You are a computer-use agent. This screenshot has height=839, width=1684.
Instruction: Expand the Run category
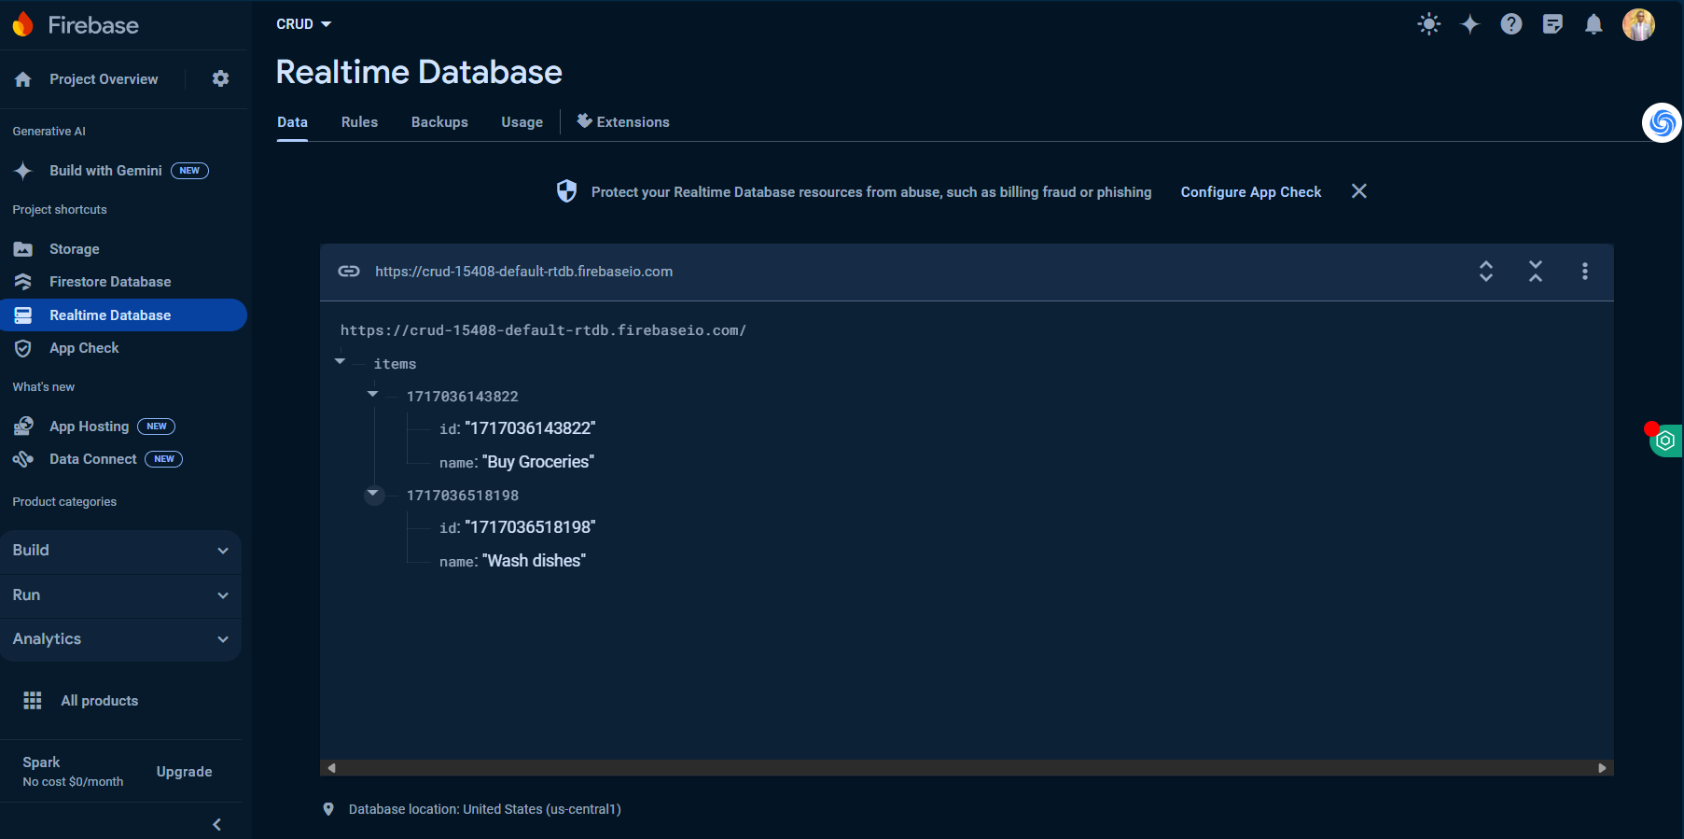pos(120,595)
